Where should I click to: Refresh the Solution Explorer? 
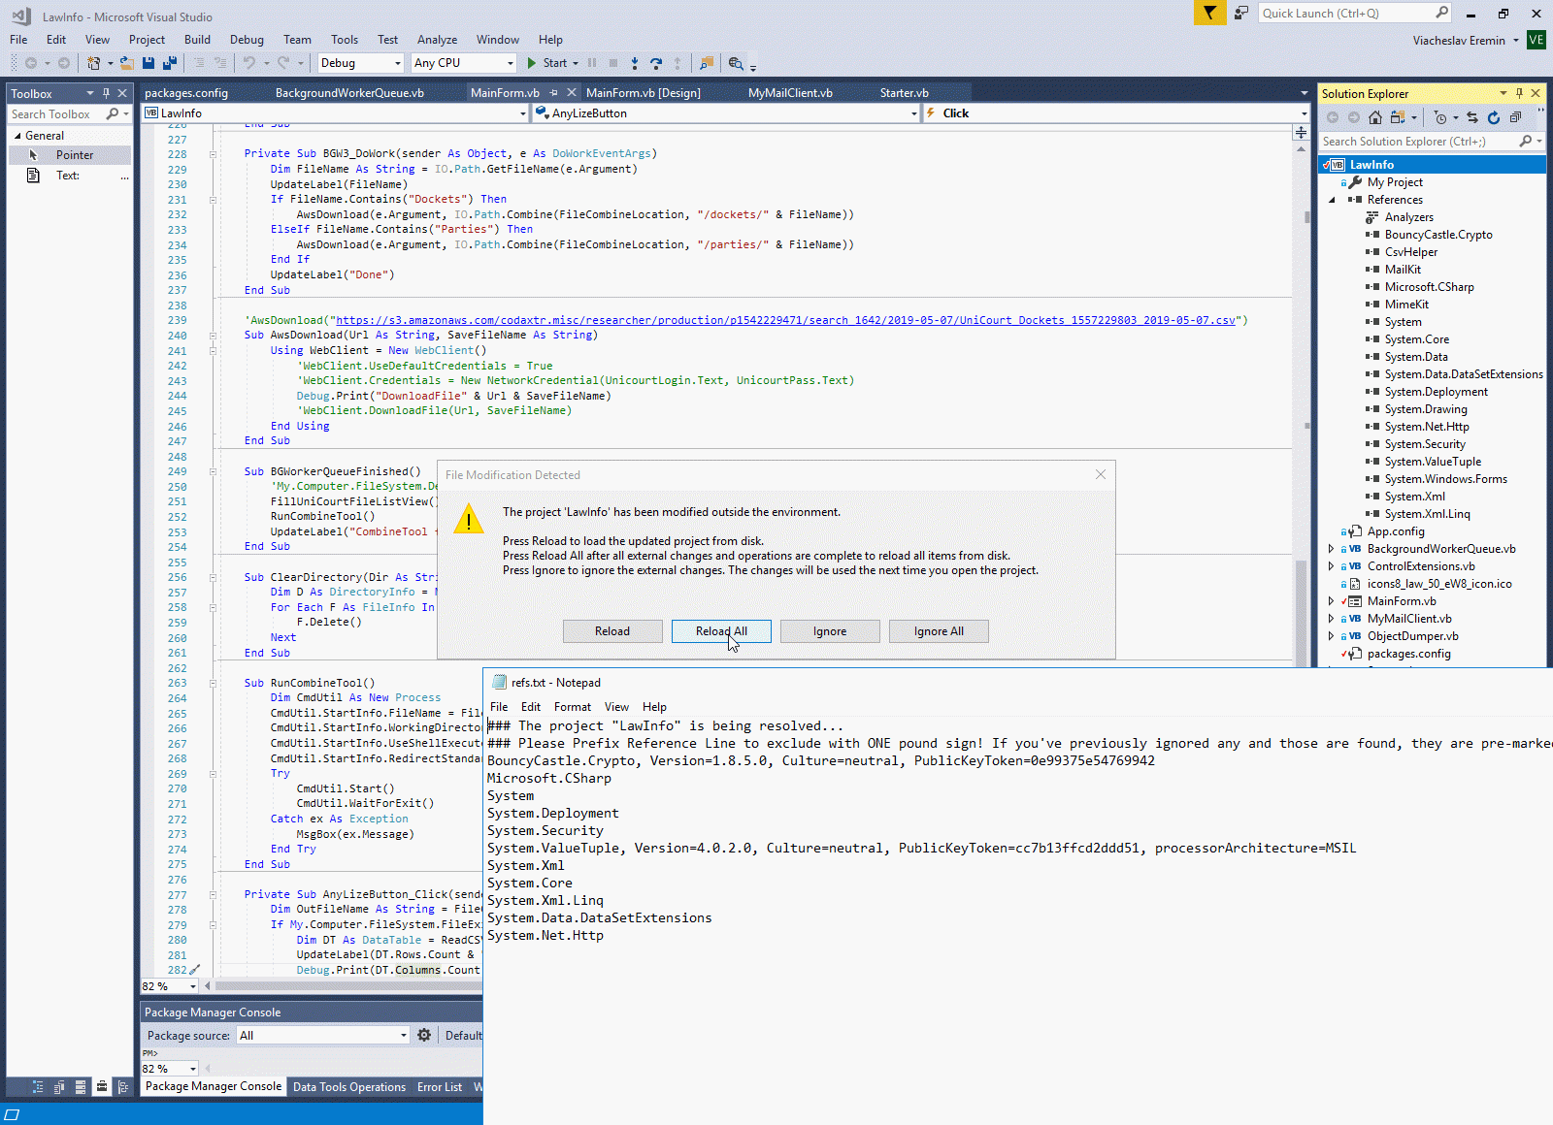click(x=1494, y=117)
